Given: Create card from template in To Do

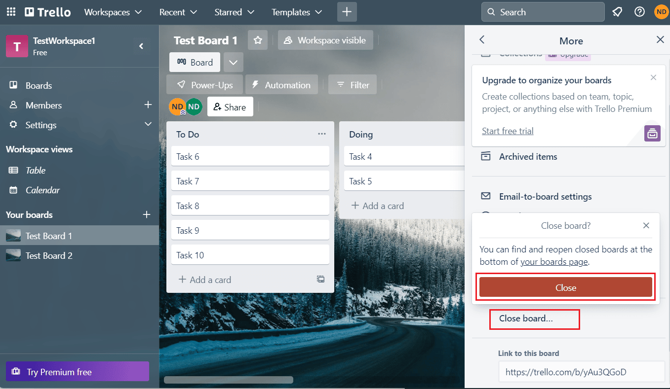Looking at the screenshot, I should [321, 280].
